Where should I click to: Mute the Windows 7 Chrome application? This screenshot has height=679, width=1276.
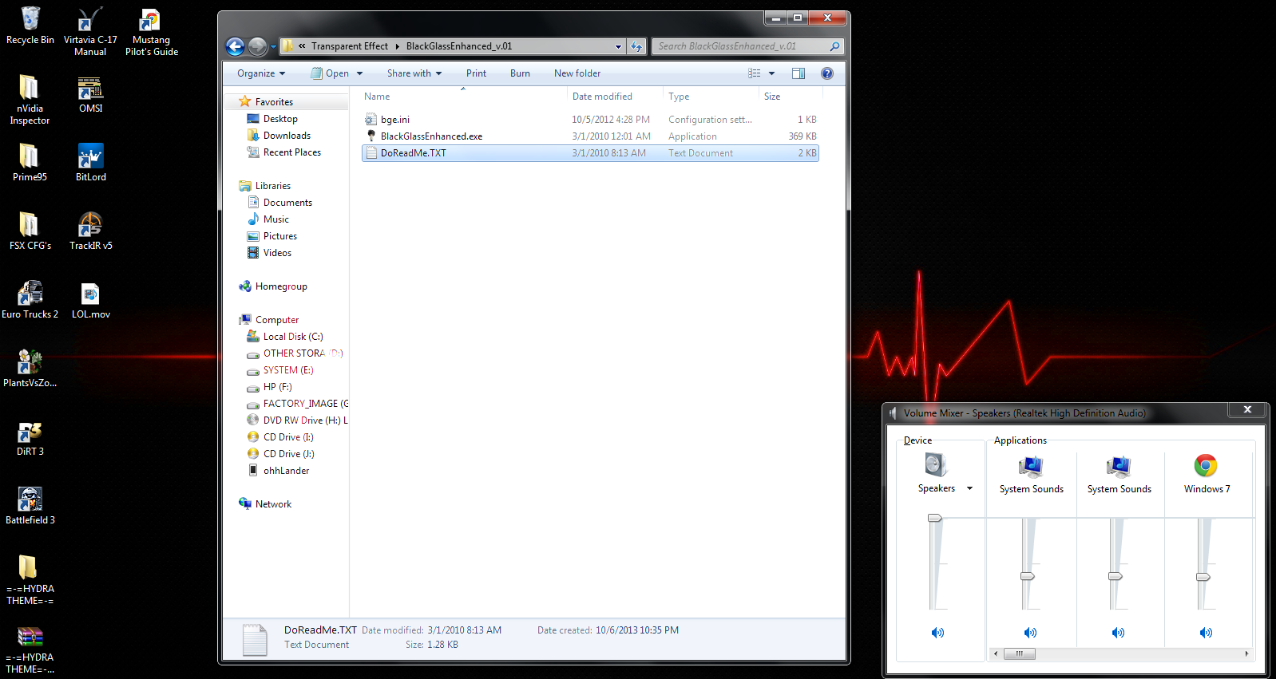1206,633
